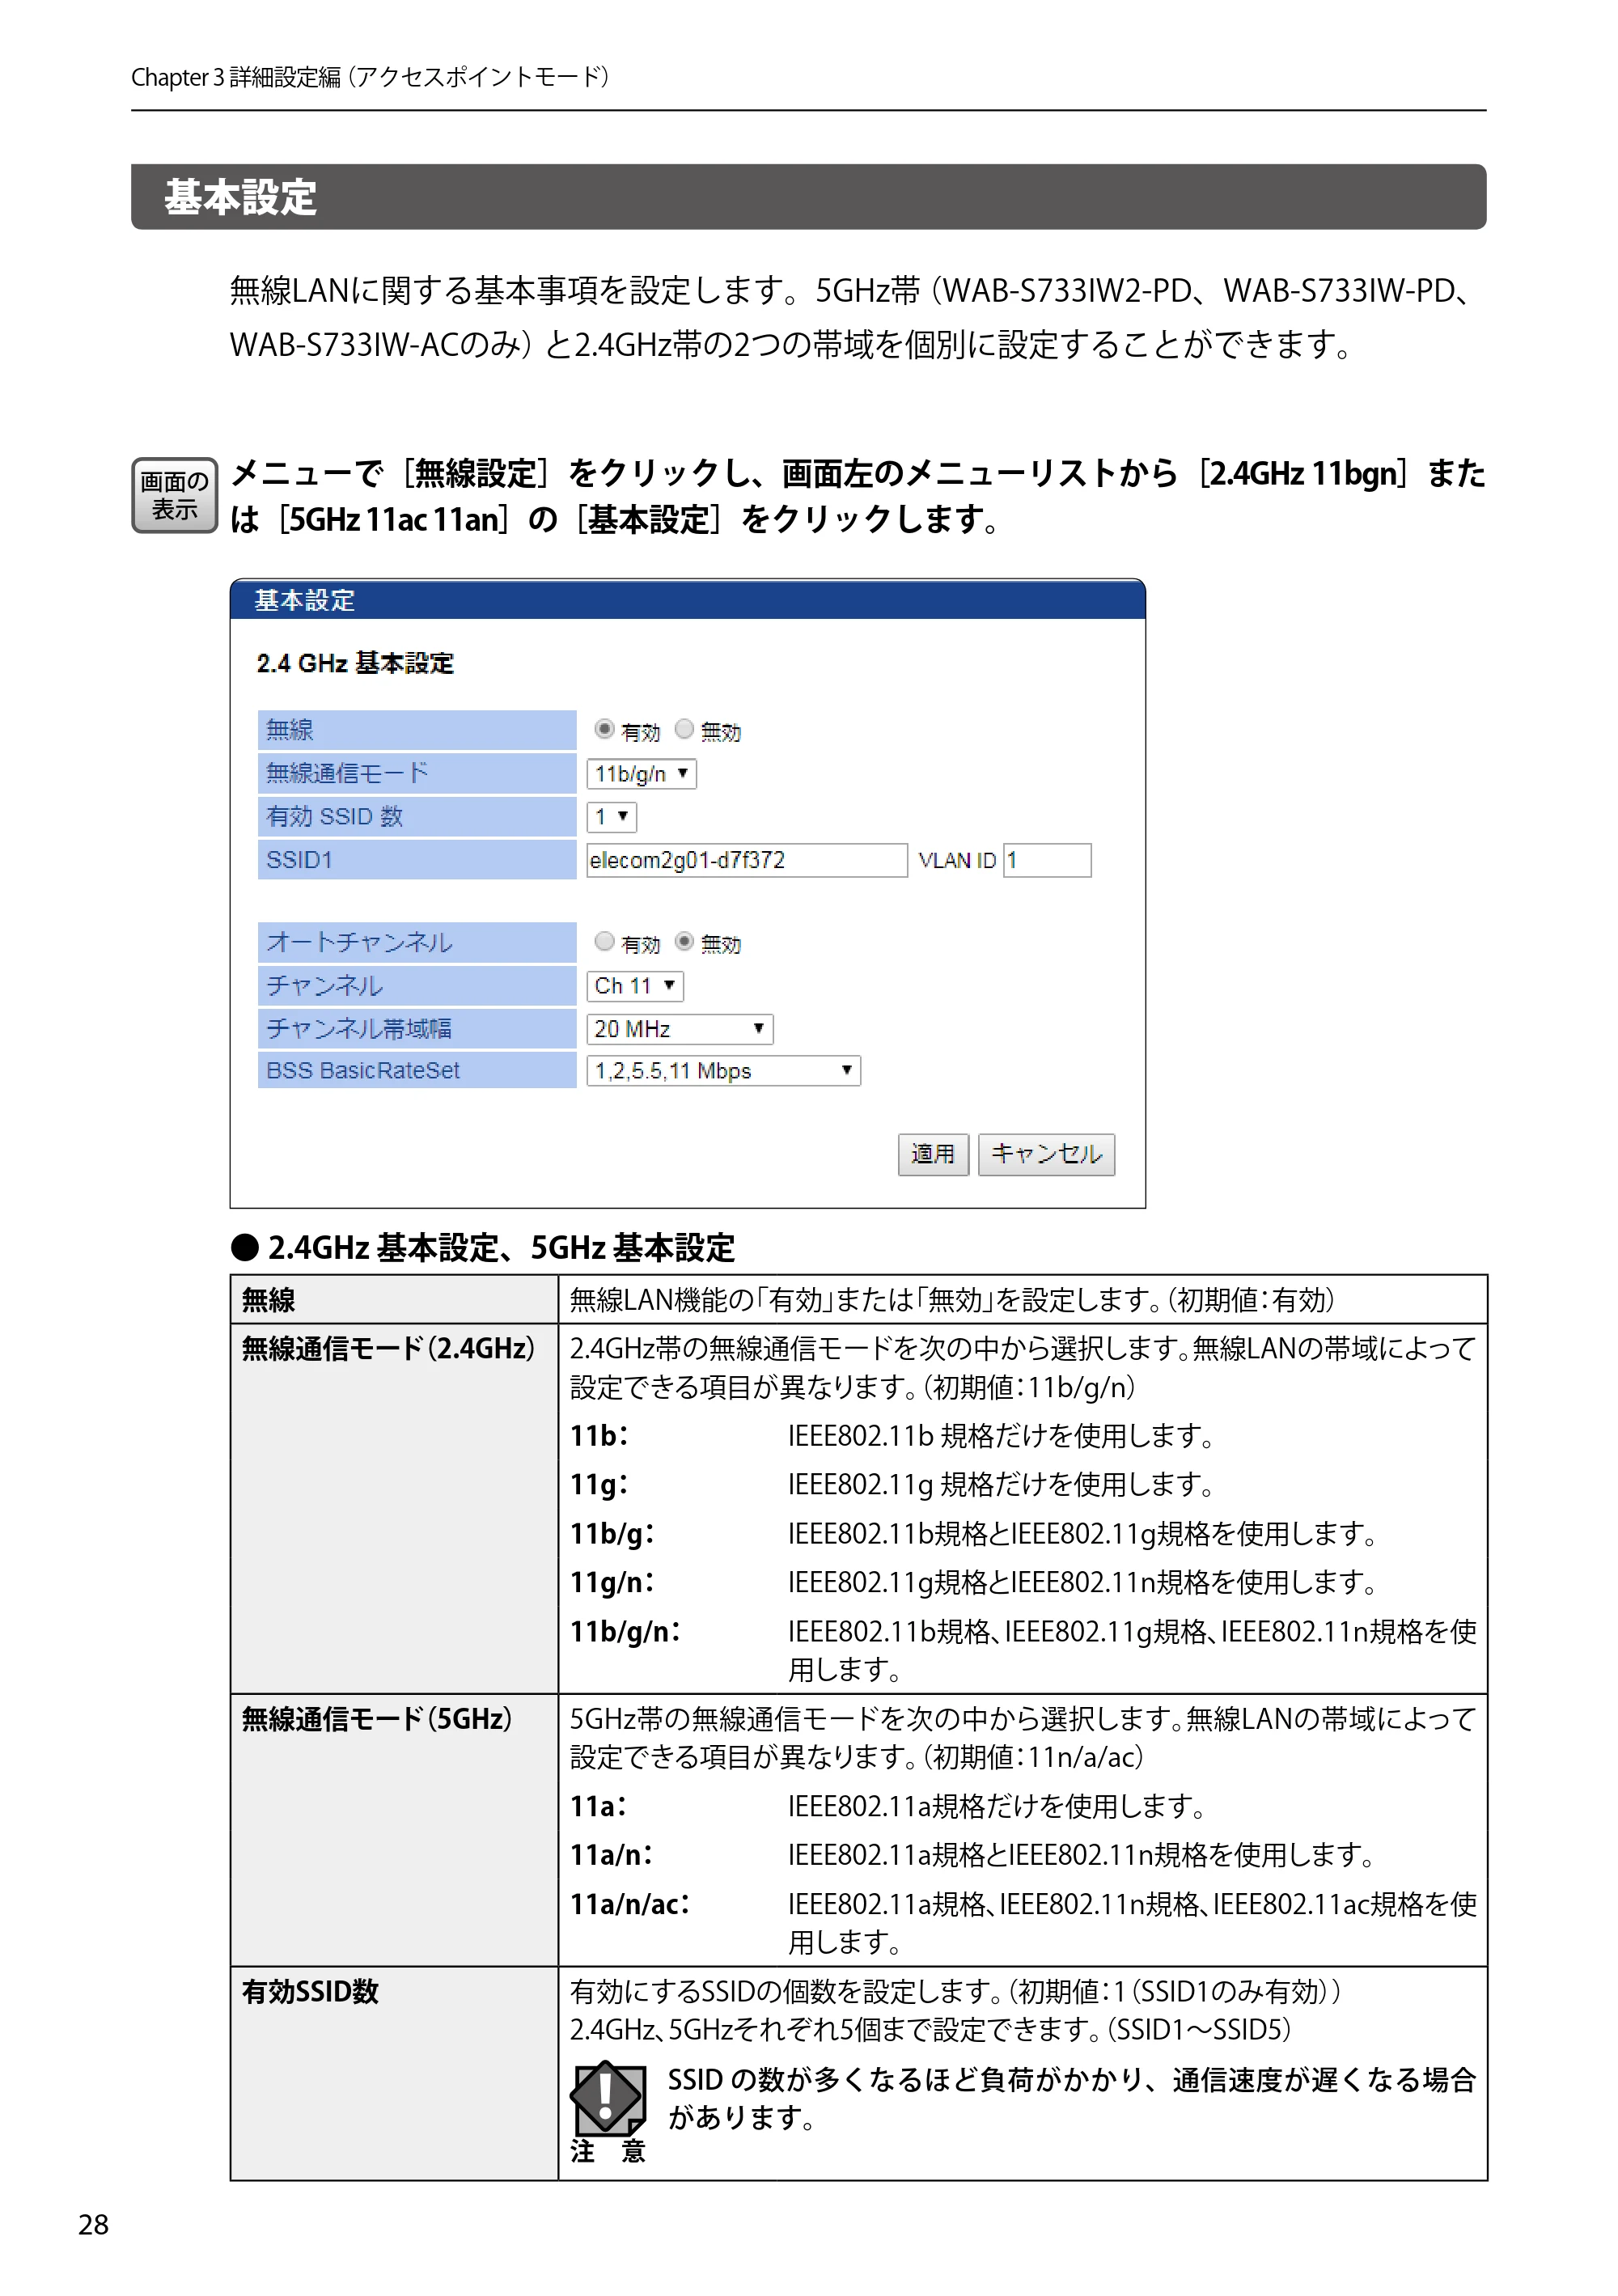Click the 有効 SSID 数 label cell
1618x2296 pixels.
click(x=416, y=816)
